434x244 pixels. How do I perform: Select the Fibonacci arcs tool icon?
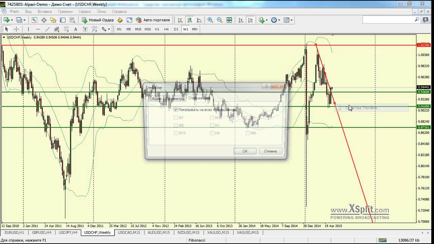pyautogui.click(x=95, y=29)
